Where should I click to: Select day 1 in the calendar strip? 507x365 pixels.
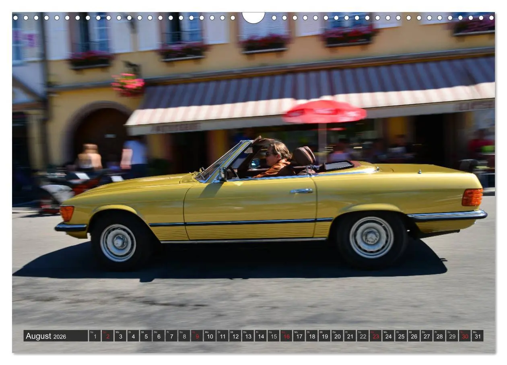tap(95, 336)
